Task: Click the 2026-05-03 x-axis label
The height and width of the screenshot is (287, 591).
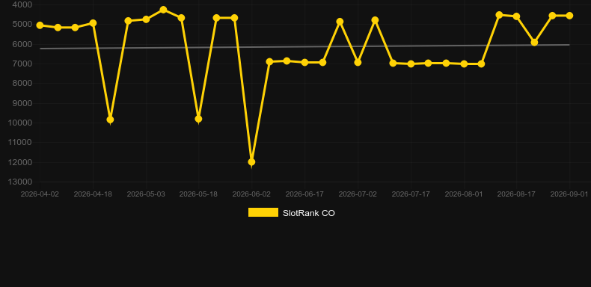Action: point(146,194)
